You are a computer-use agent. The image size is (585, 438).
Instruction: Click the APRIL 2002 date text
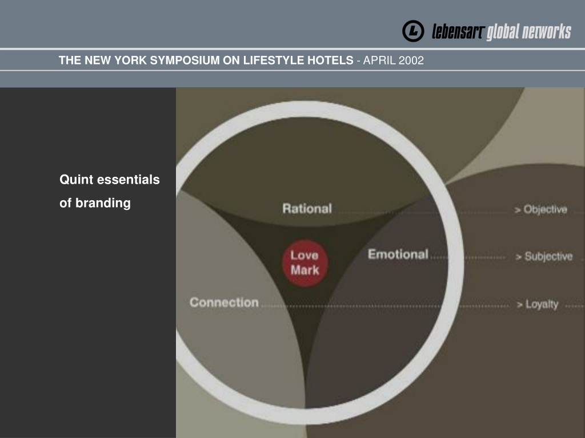click(393, 60)
